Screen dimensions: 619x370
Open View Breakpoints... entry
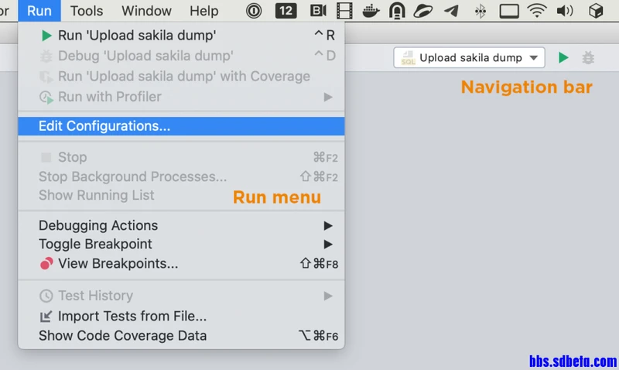click(x=181, y=263)
